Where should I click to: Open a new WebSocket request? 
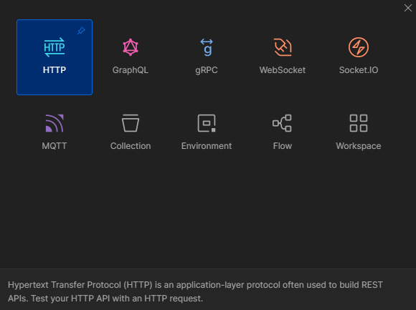(x=283, y=47)
